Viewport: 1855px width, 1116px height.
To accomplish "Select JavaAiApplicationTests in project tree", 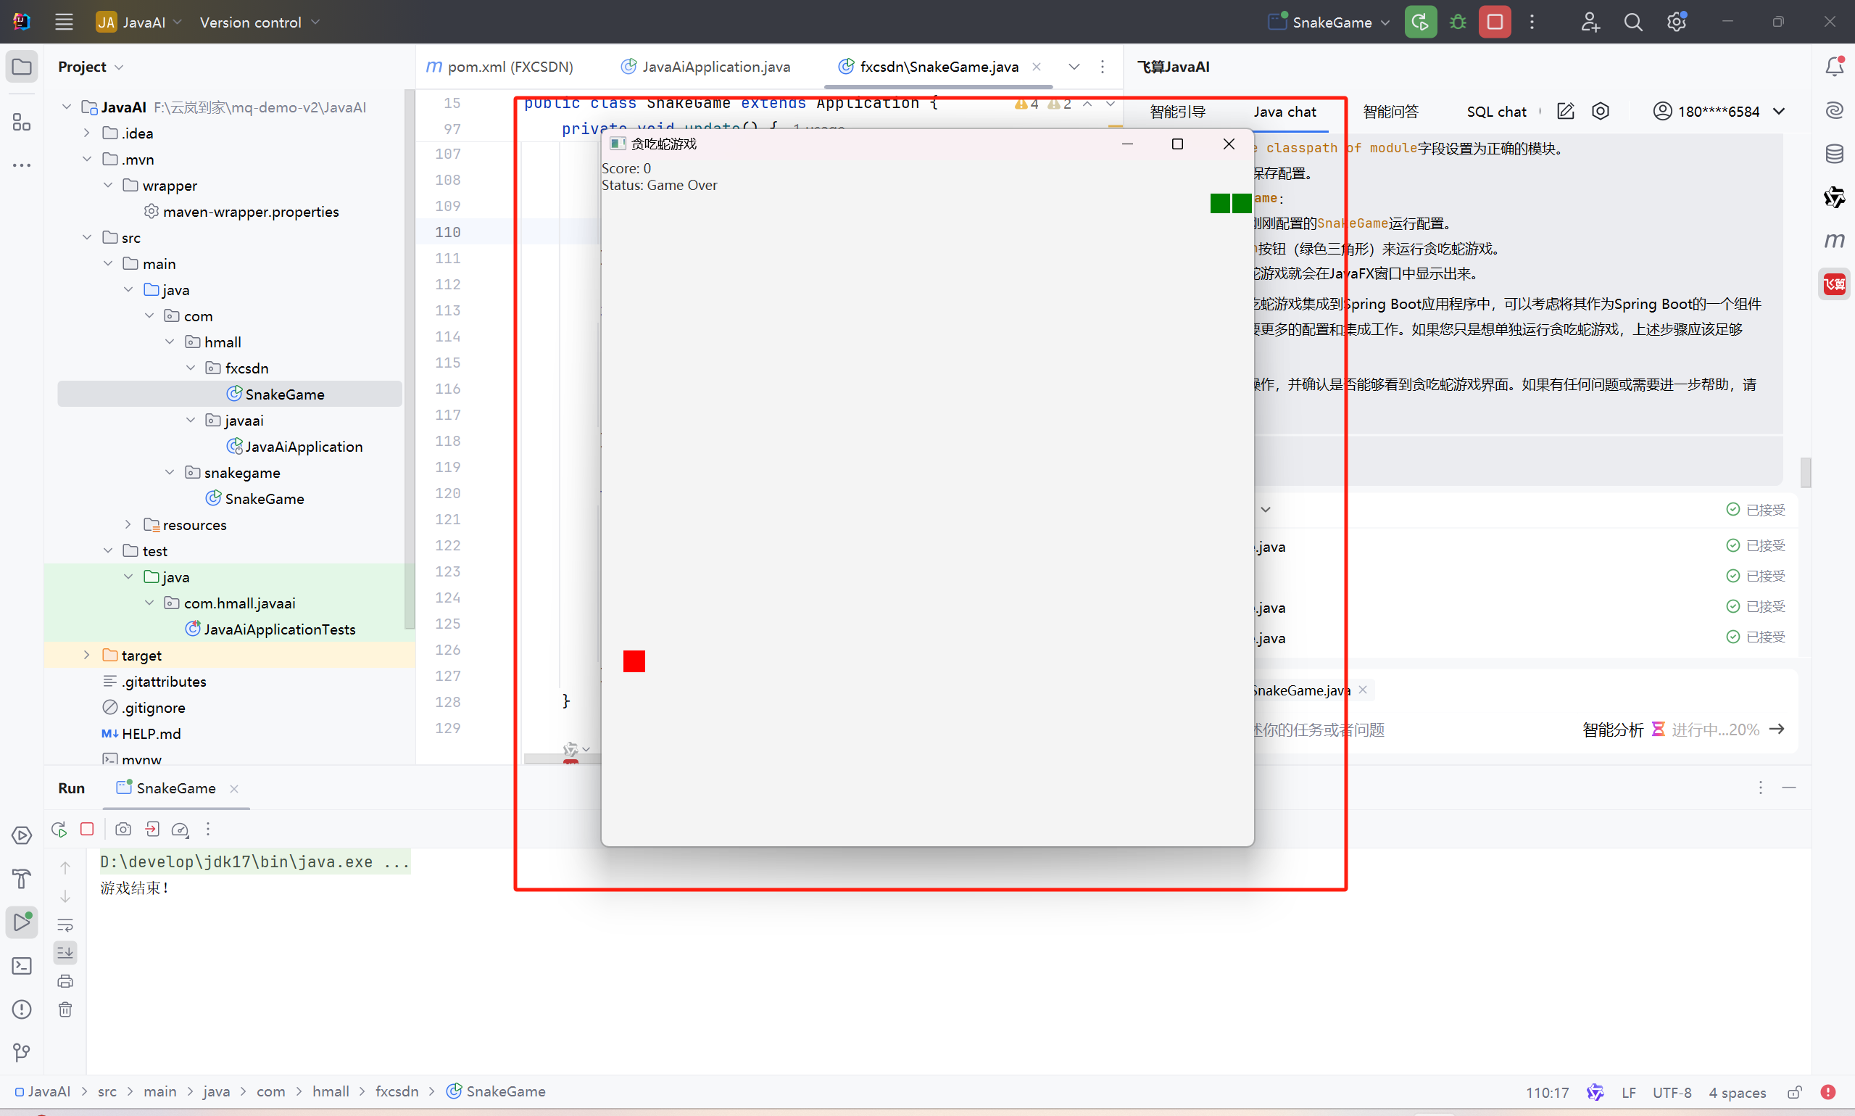I will [x=279, y=629].
